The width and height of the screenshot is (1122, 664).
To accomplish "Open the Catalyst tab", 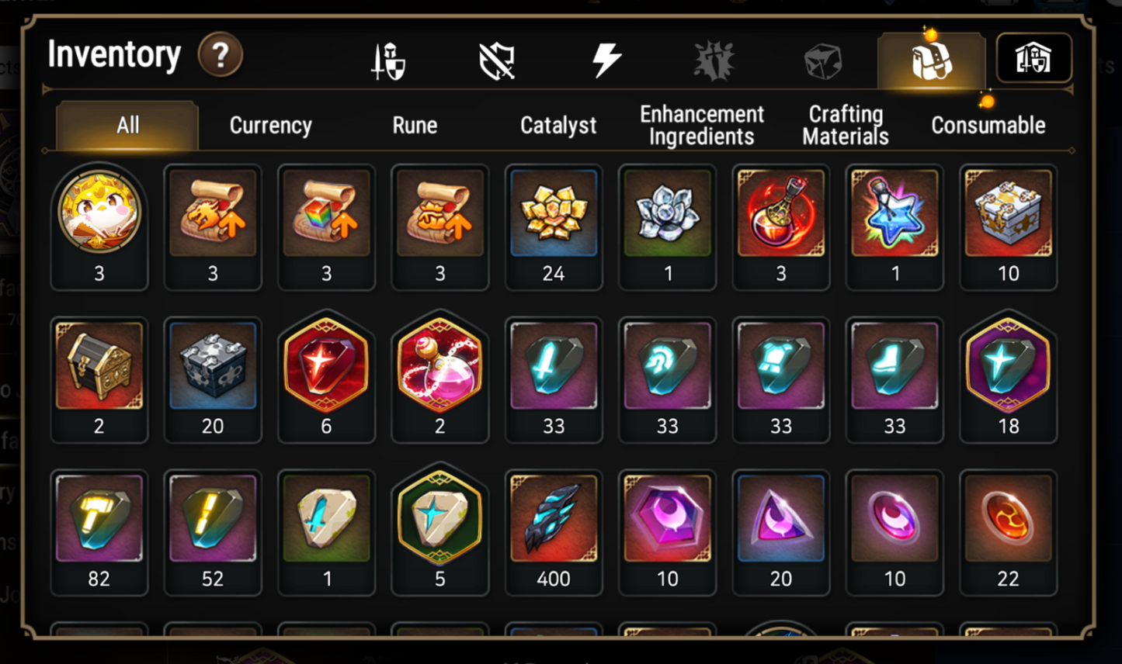I will pos(558,126).
